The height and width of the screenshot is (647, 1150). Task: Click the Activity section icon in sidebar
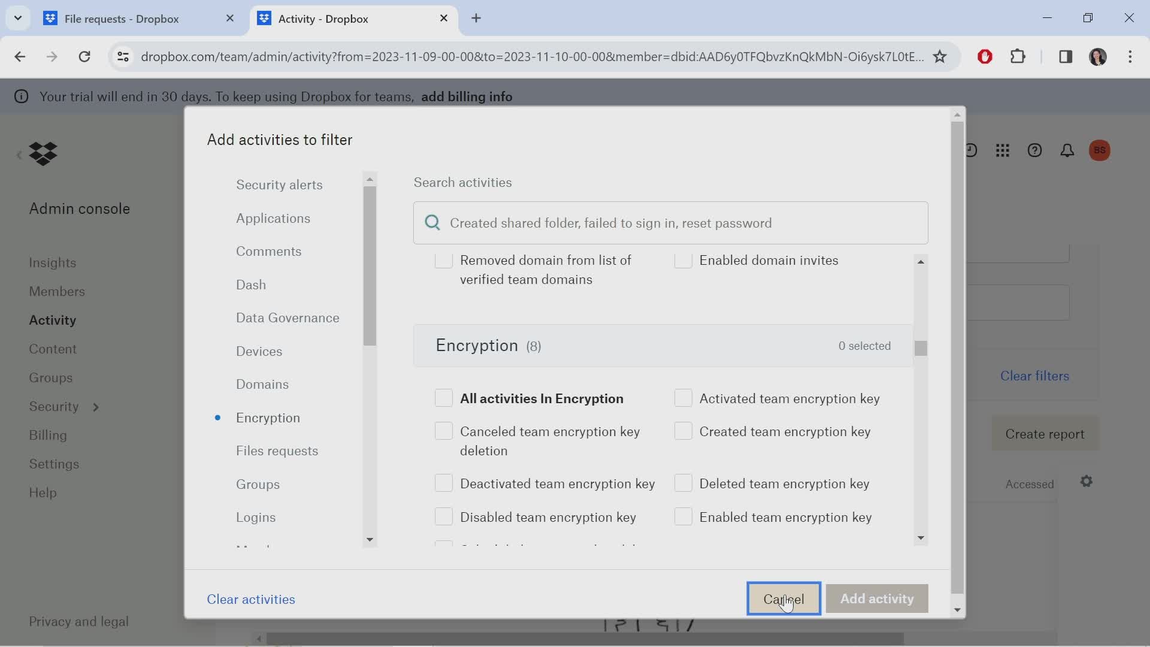52,319
